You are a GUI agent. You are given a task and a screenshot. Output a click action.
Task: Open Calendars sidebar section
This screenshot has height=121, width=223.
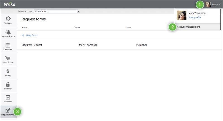(x=8, y=47)
